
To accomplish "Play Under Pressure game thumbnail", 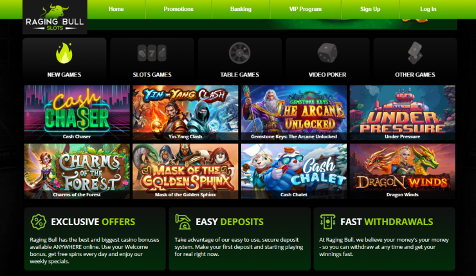I will [x=402, y=113].
